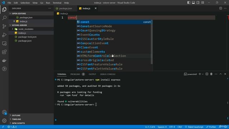Open errors and warnings status indicator
The image size is (229, 129).
click(x=12, y=127)
